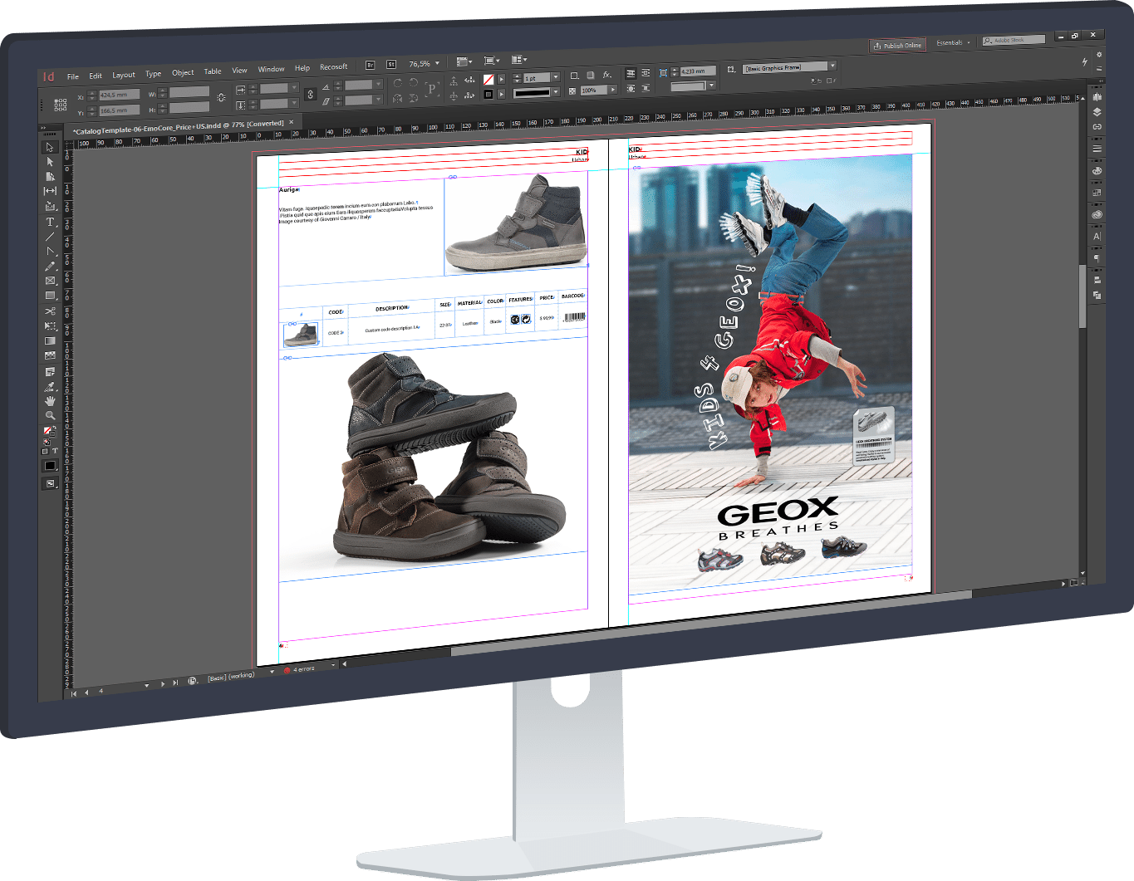Click the stroke color swatch in control bar
The height and width of the screenshot is (881, 1134).
tap(488, 94)
